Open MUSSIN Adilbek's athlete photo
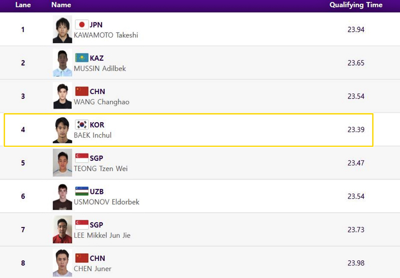 click(x=62, y=63)
